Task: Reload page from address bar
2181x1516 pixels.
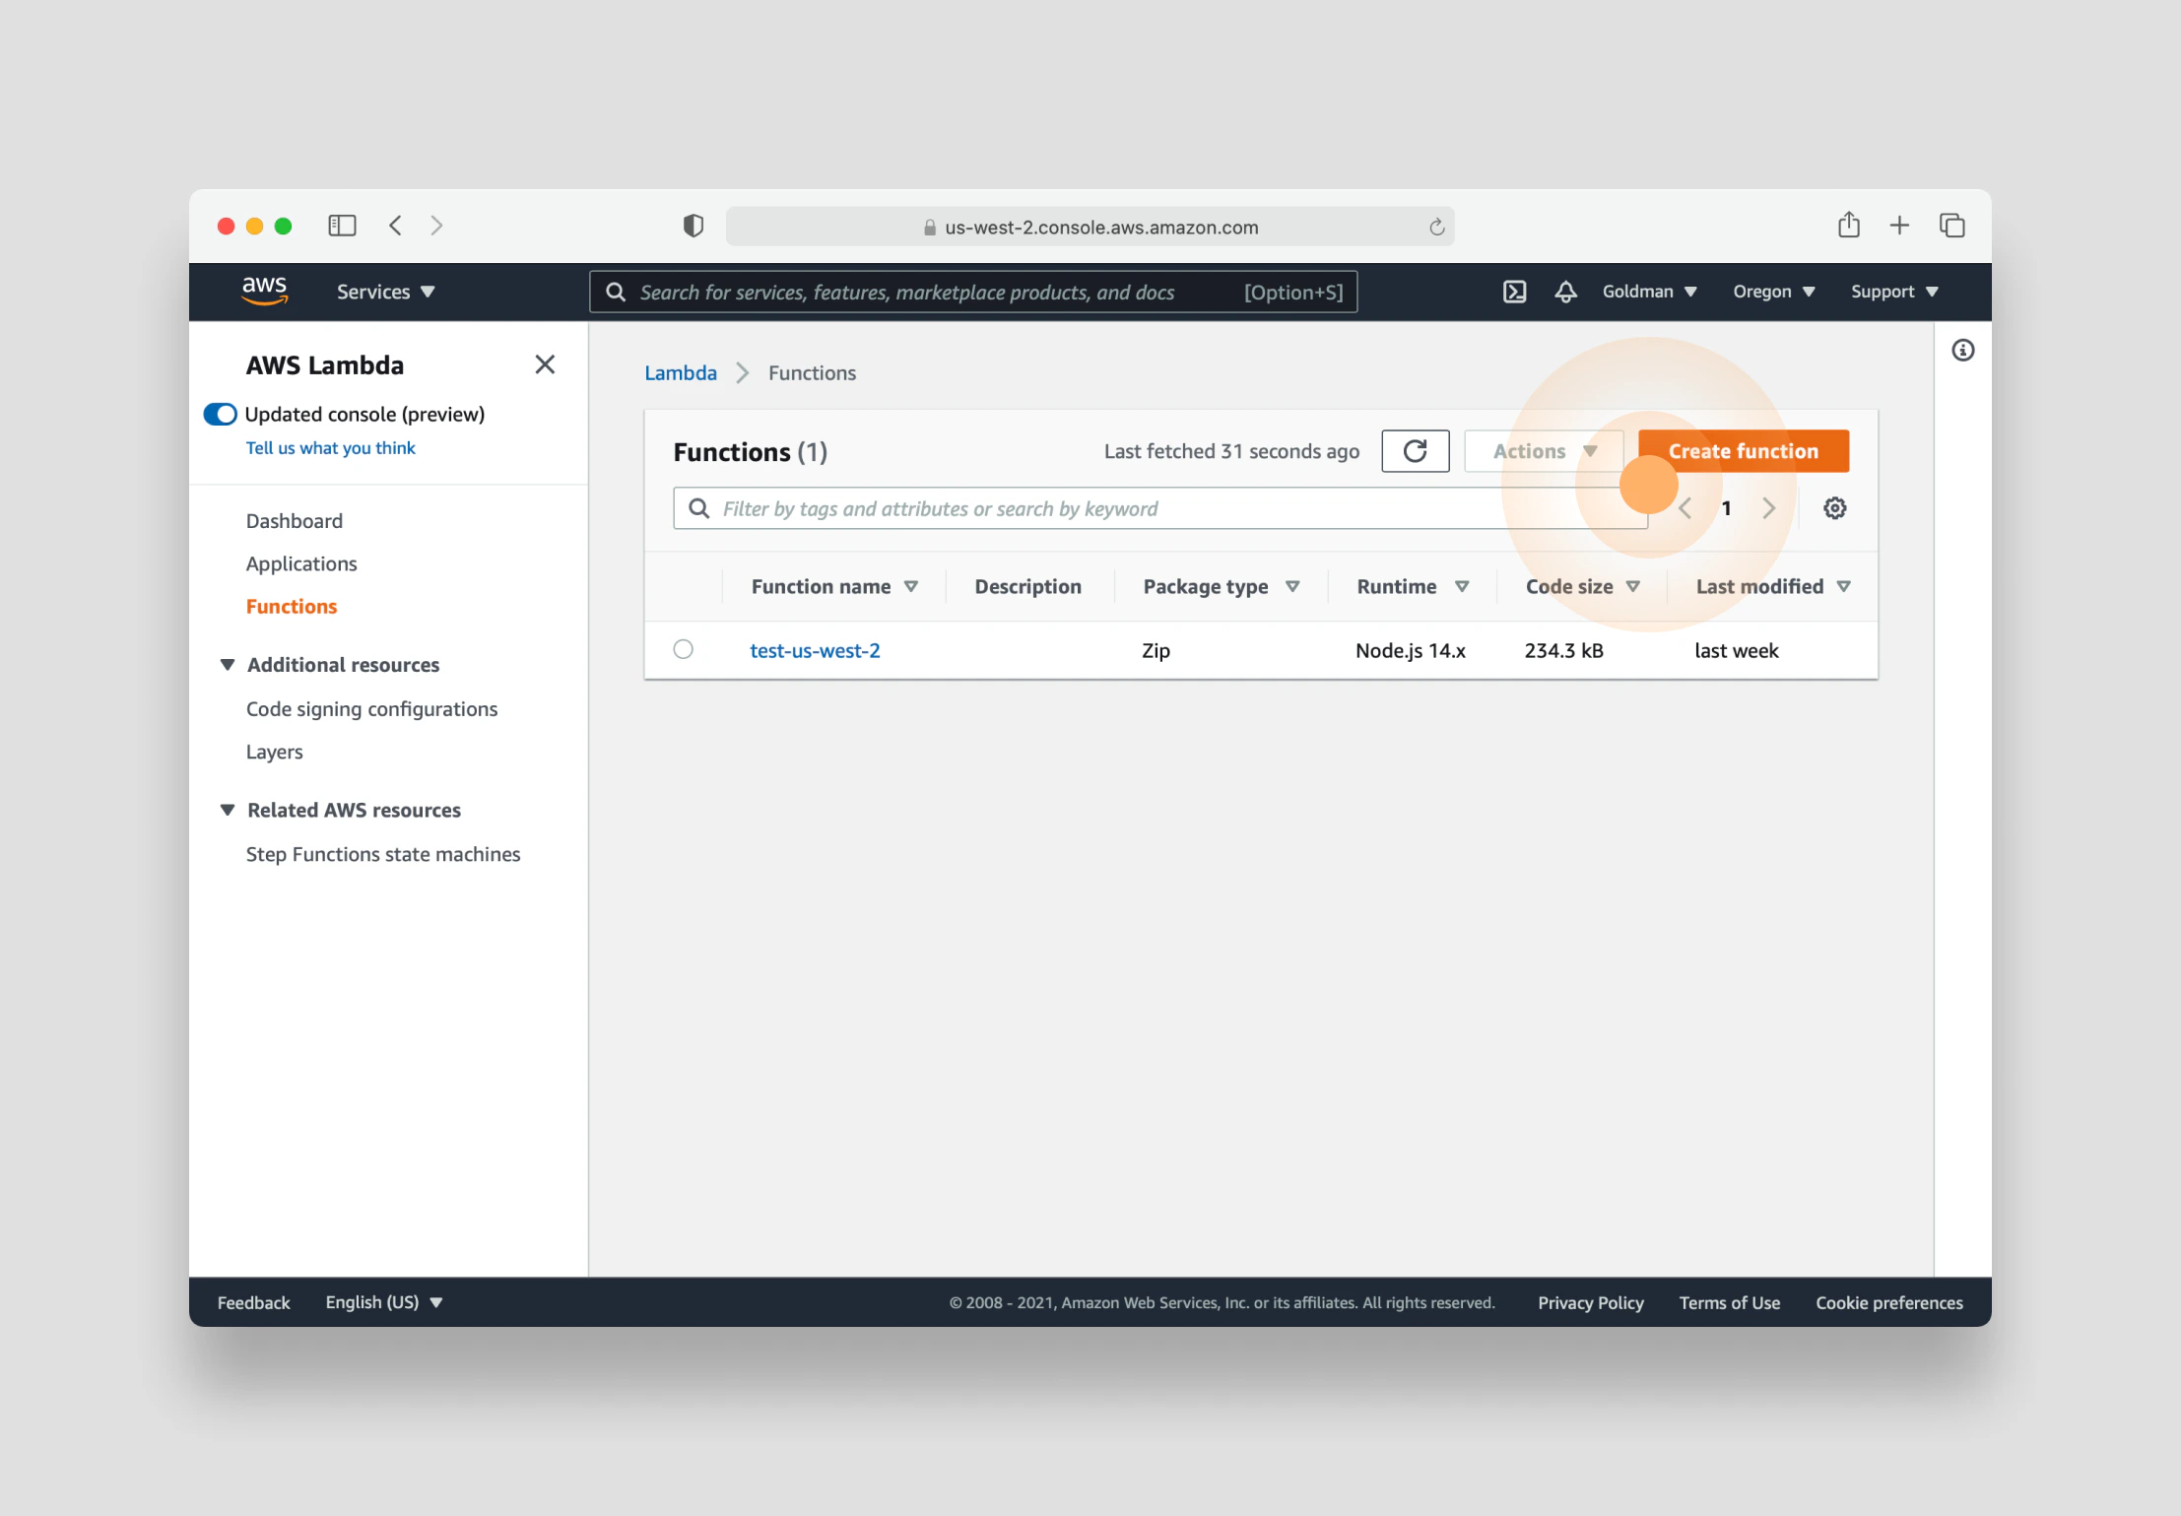Action: [1436, 228]
